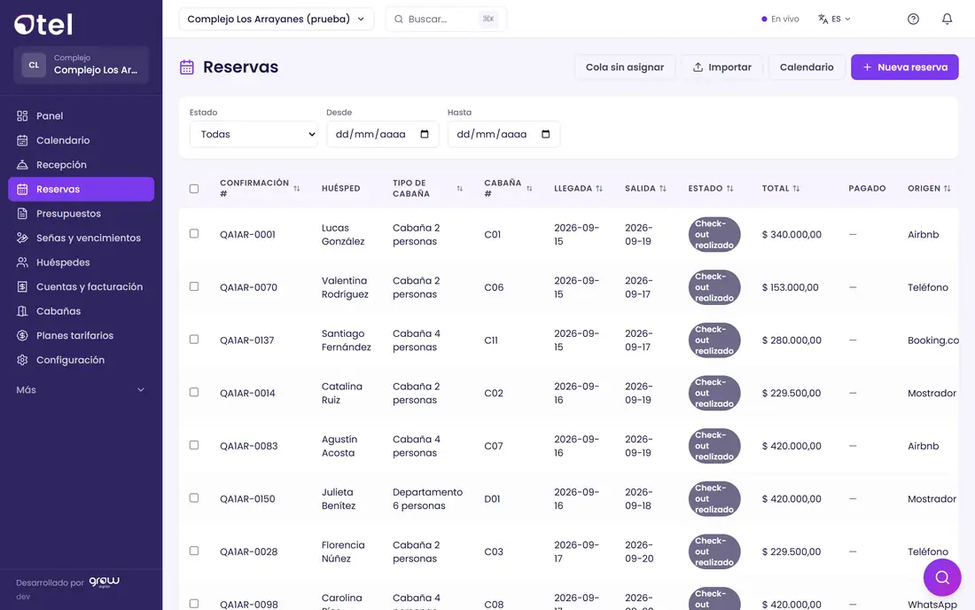Click the Panel grid icon in sidebar
The height and width of the screenshot is (610, 975).
[22, 115]
